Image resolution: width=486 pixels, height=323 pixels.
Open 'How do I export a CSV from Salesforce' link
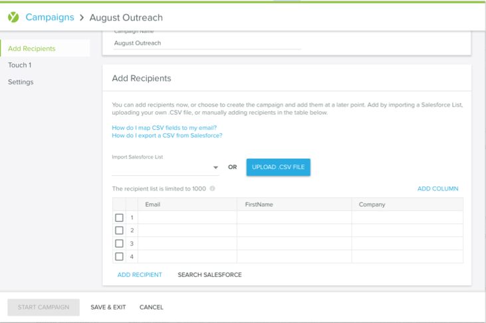pyautogui.click(x=167, y=135)
